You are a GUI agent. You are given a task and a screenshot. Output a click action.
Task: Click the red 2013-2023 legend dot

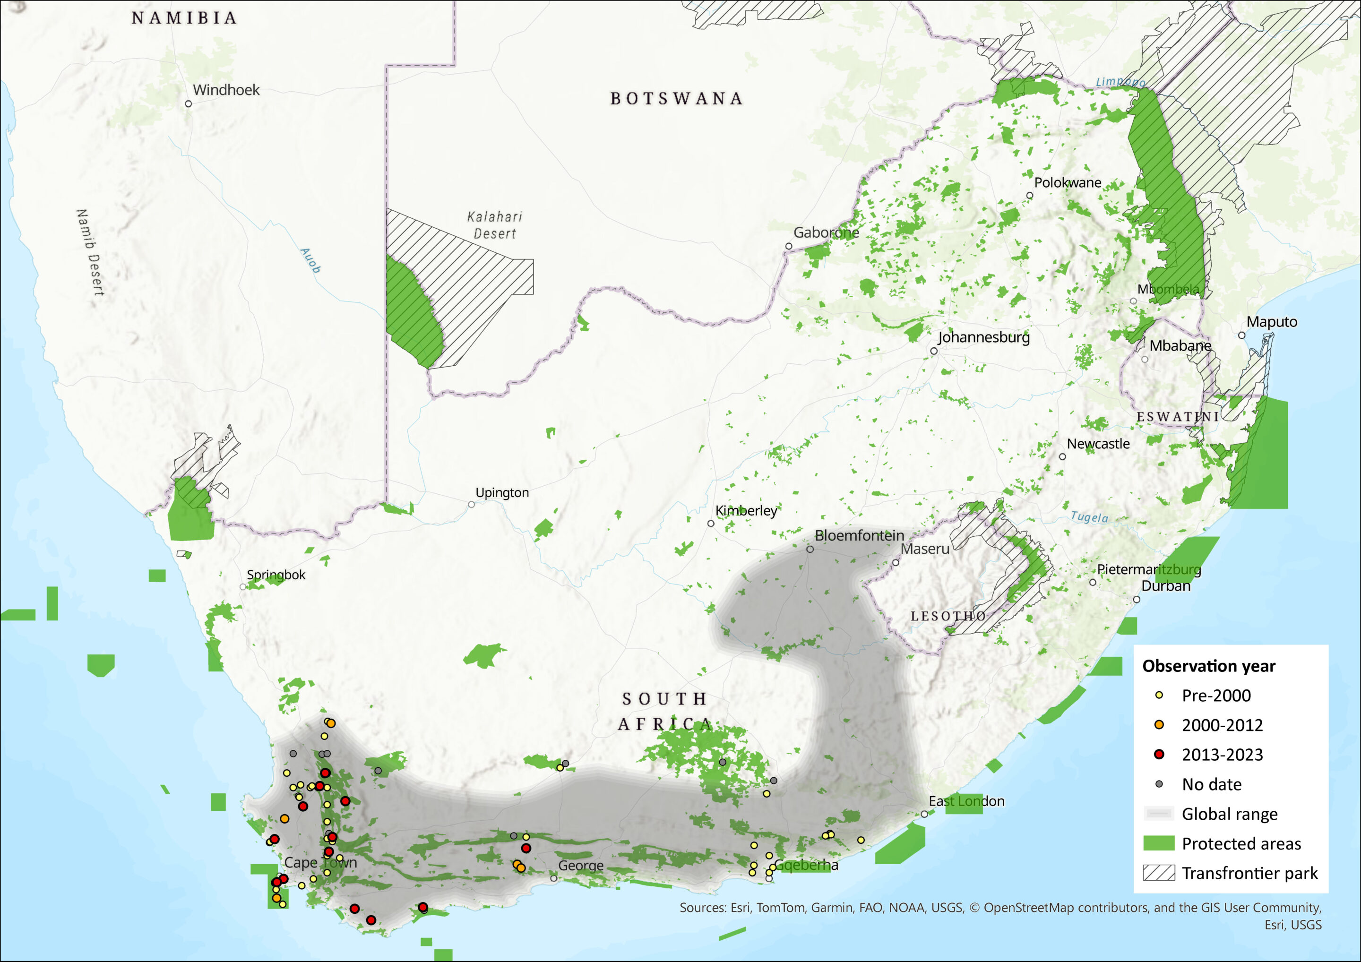1159,755
